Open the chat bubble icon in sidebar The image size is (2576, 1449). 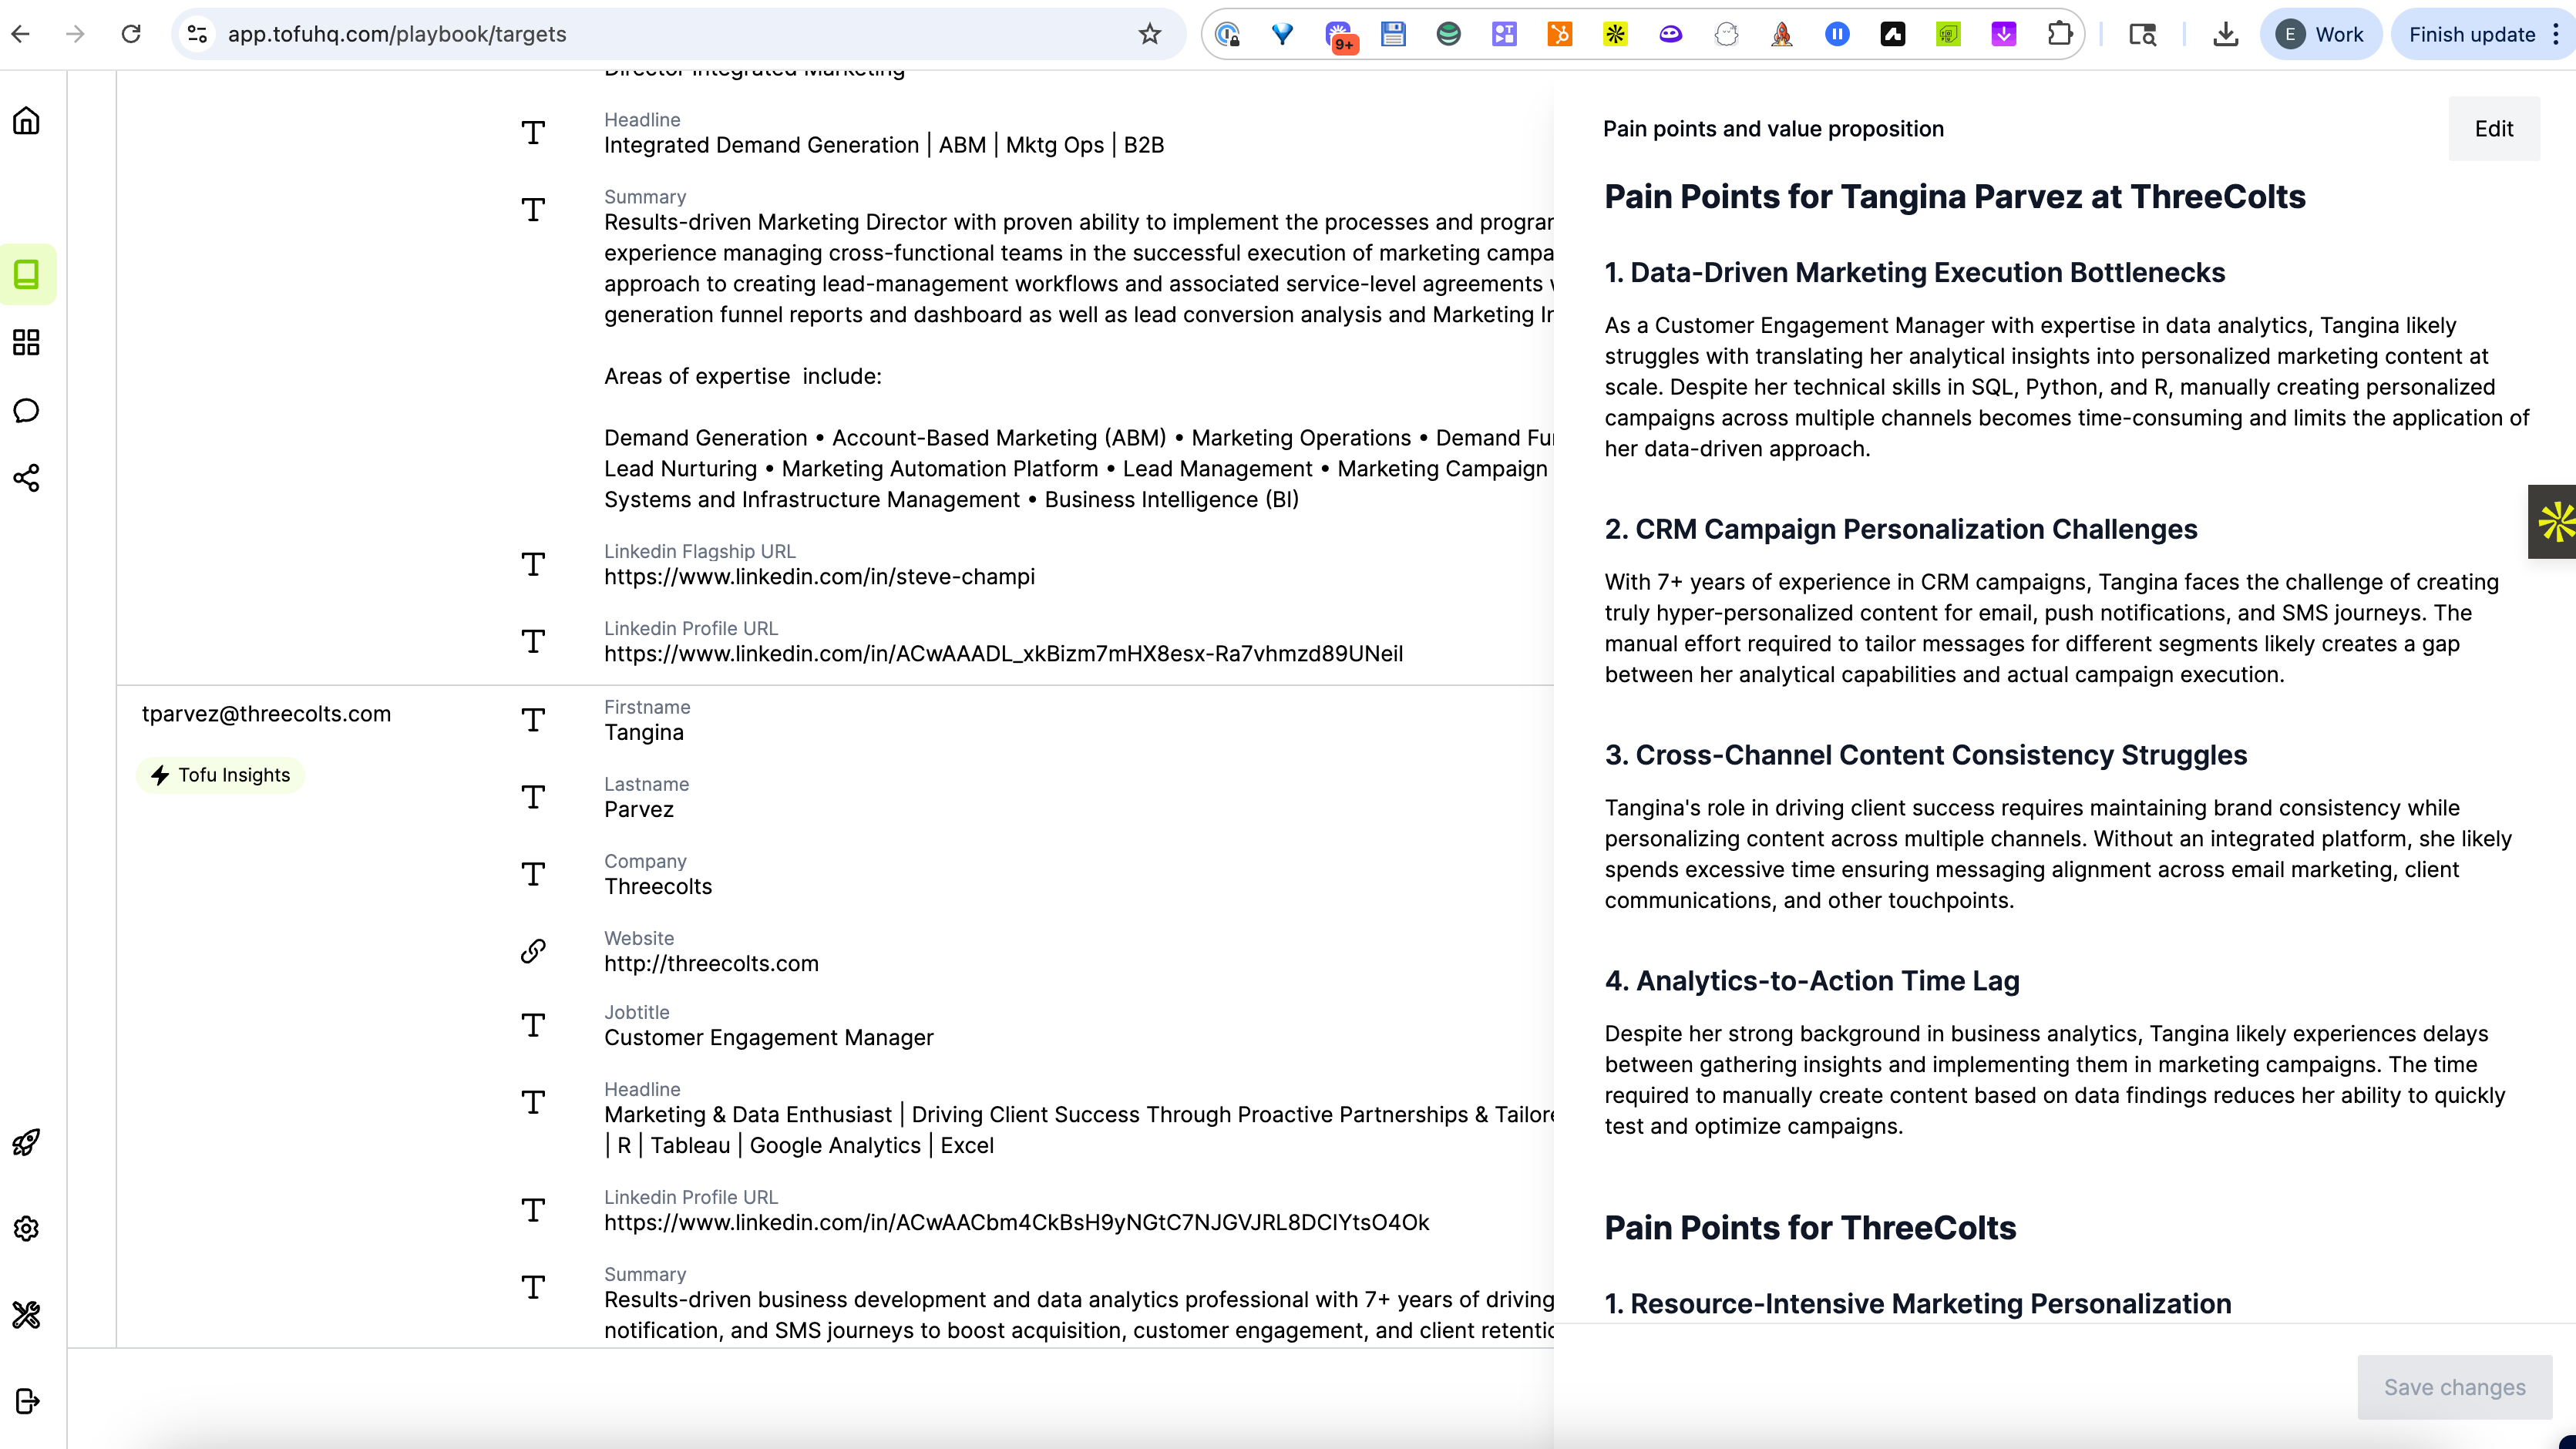click(27, 411)
